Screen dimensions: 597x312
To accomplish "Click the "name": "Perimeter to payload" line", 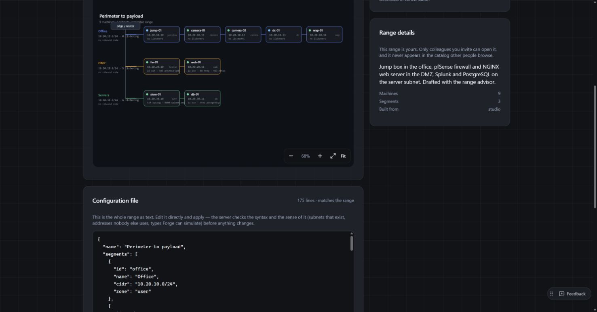I will pyautogui.click(x=144, y=247).
